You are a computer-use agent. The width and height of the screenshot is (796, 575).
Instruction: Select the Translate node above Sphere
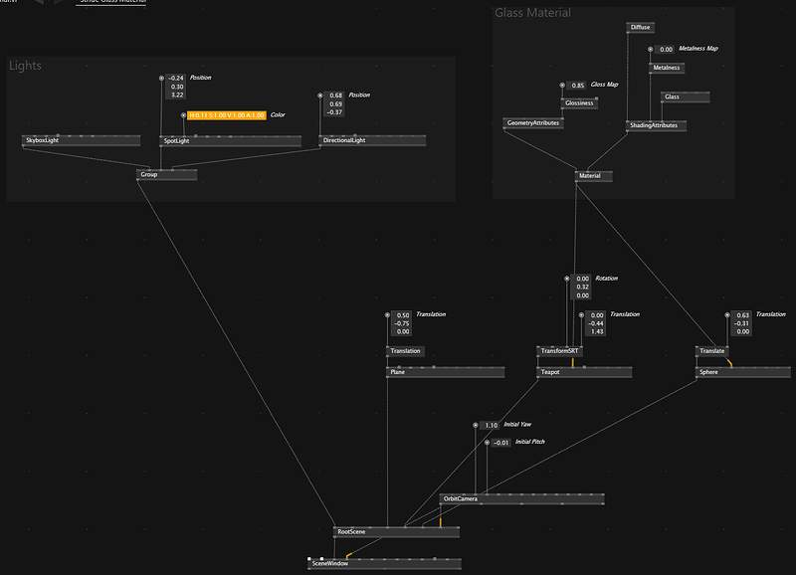click(712, 351)
